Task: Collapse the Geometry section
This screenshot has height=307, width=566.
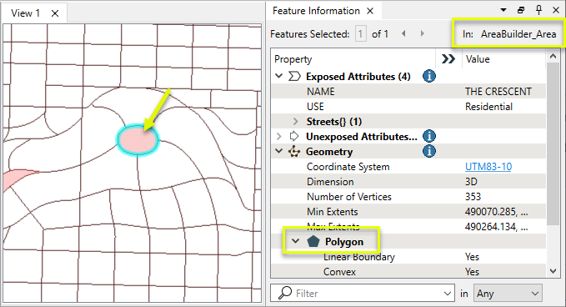Action: pos(278,151)
